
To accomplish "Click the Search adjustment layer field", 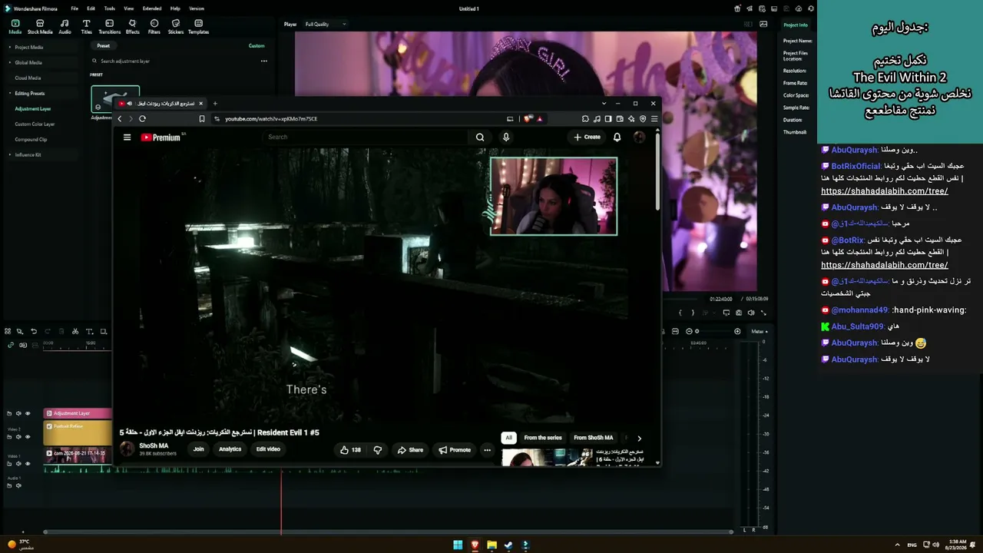I will [x=173, y=61].
